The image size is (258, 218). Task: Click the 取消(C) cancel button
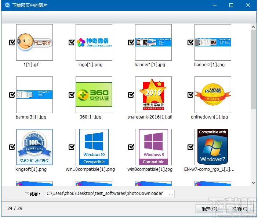240,208
